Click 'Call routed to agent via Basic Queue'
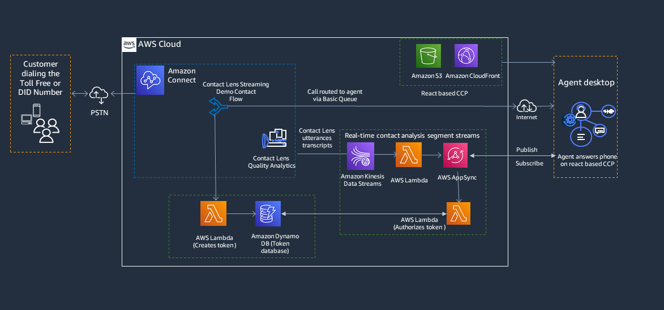 [x=335, y=95]
